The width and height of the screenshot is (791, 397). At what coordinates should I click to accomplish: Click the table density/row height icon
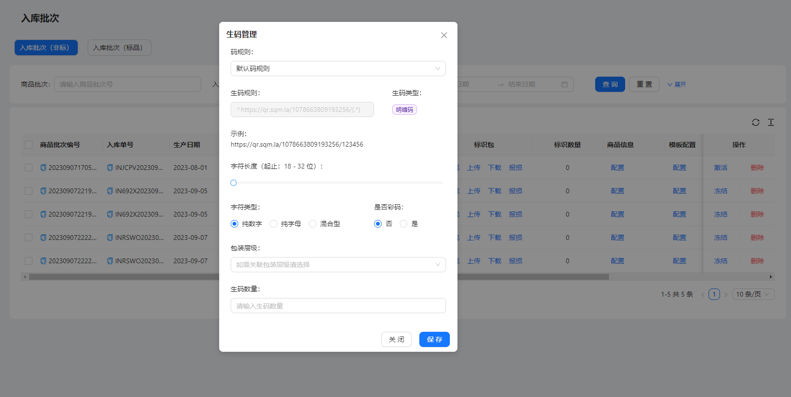[771, 122]
